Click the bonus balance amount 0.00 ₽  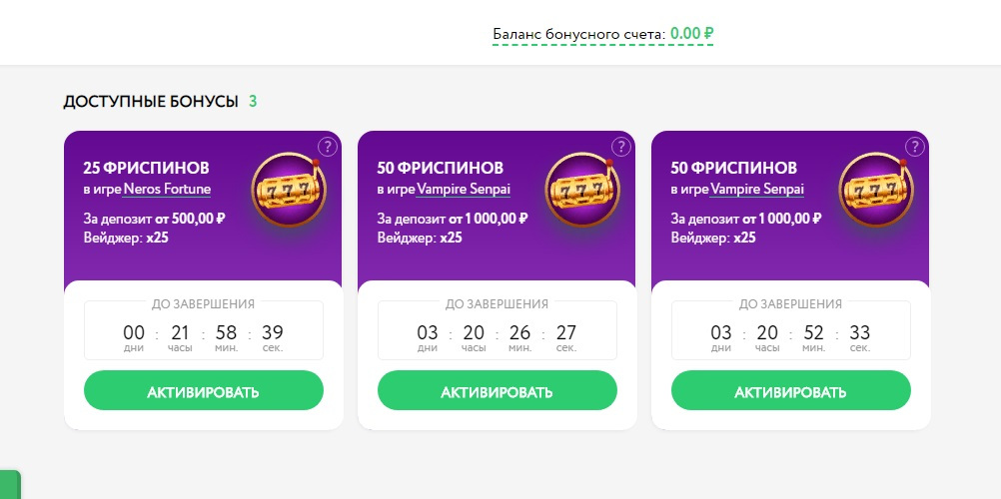[691, 33]
